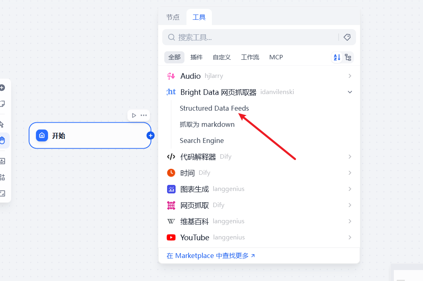Click the 图表生成 label
This screenshot has height=281, width=423.
pos(195,189)
